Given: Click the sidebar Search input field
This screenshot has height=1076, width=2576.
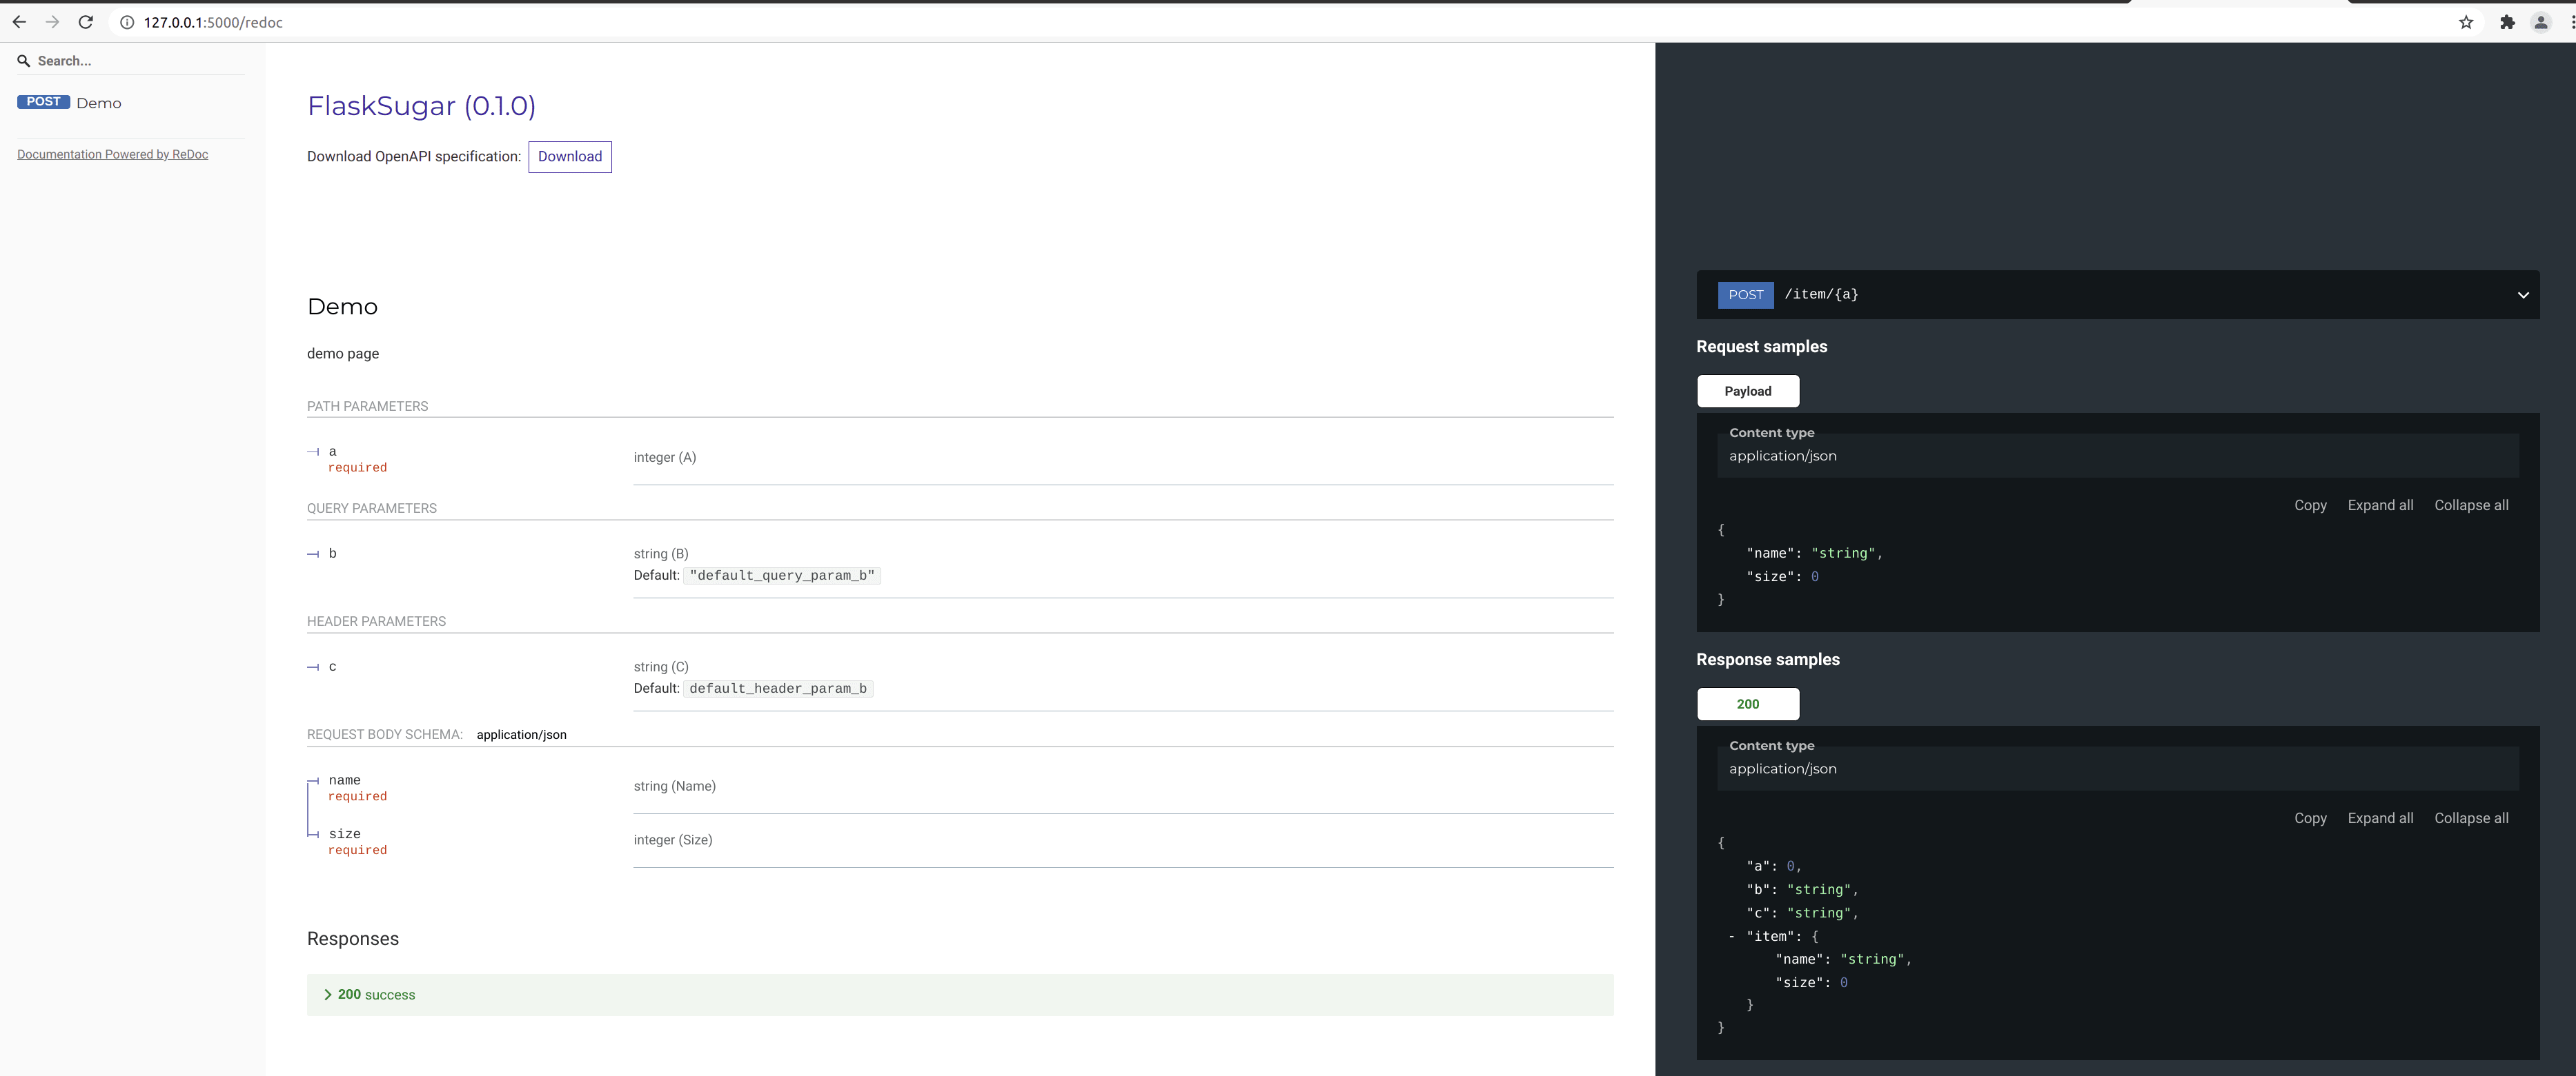Looking at the screenshot, I should [130, 61].
